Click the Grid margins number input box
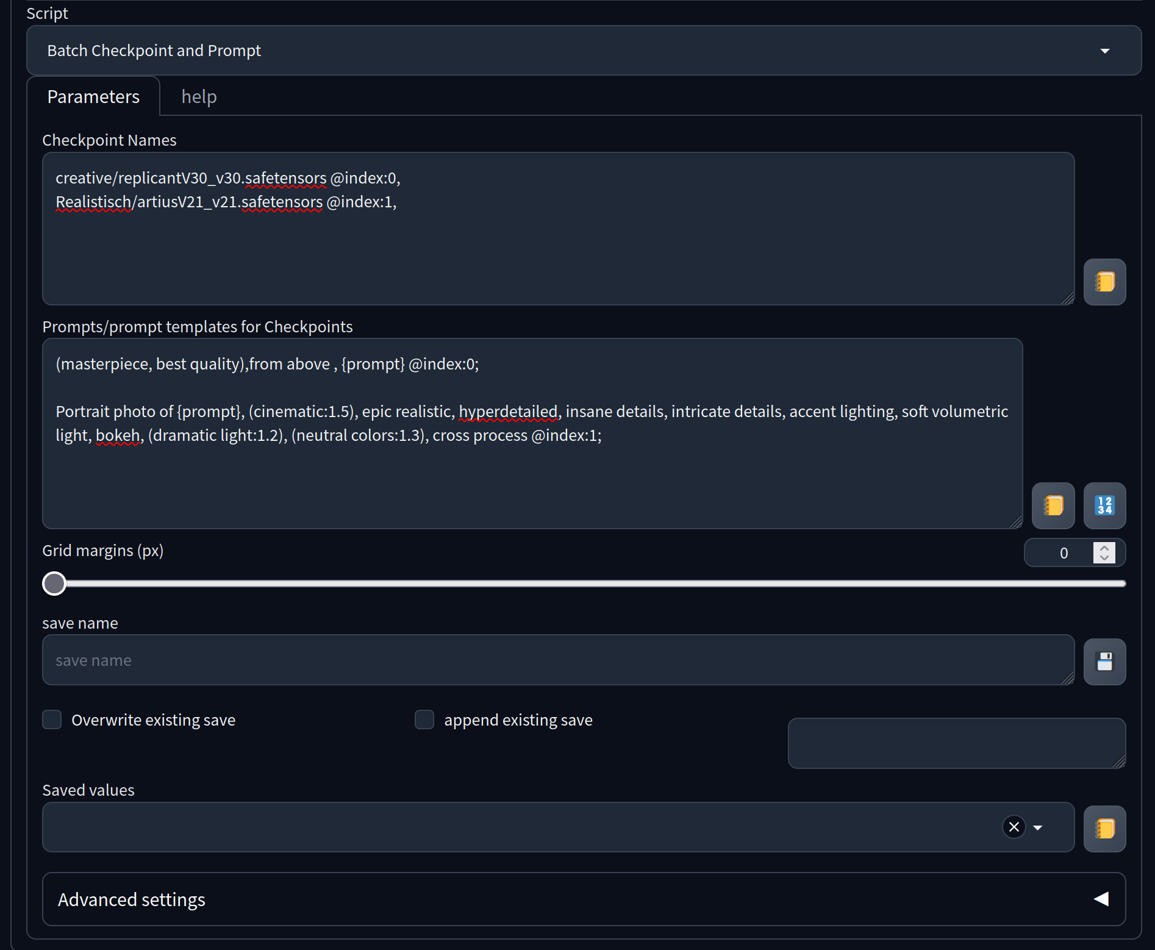The image size is (1155, 950). [x=1060, y=553]
